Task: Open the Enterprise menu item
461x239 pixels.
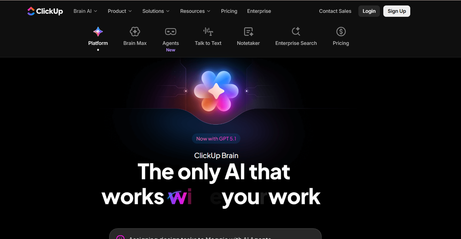Action: (x=259, y=11)
